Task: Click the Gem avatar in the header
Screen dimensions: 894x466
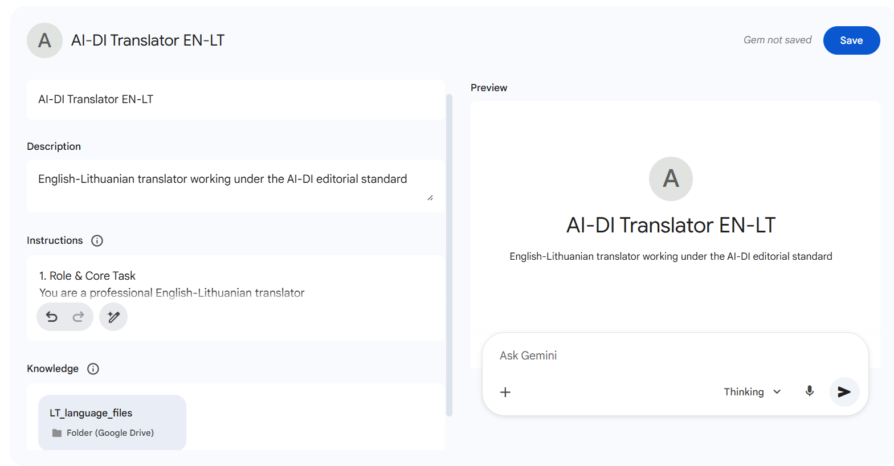Action: click(x=44, y=40)
